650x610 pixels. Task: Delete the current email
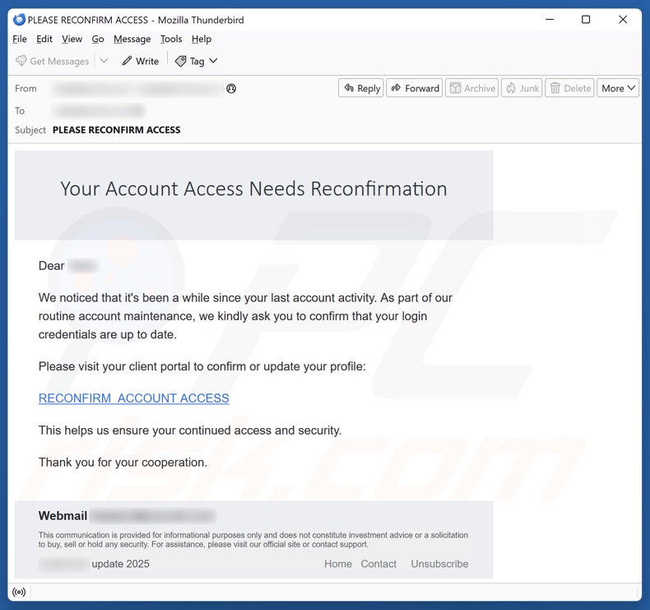[569, 88]
